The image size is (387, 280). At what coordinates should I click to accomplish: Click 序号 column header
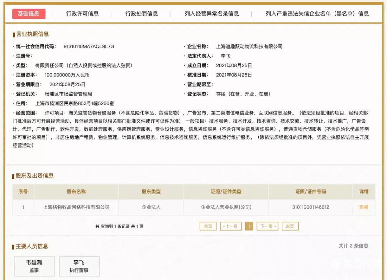click(x=23, y=192)
